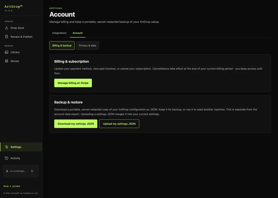The image size is (278, 198).
Task: Open the Library section
Action: coord(21,52)
